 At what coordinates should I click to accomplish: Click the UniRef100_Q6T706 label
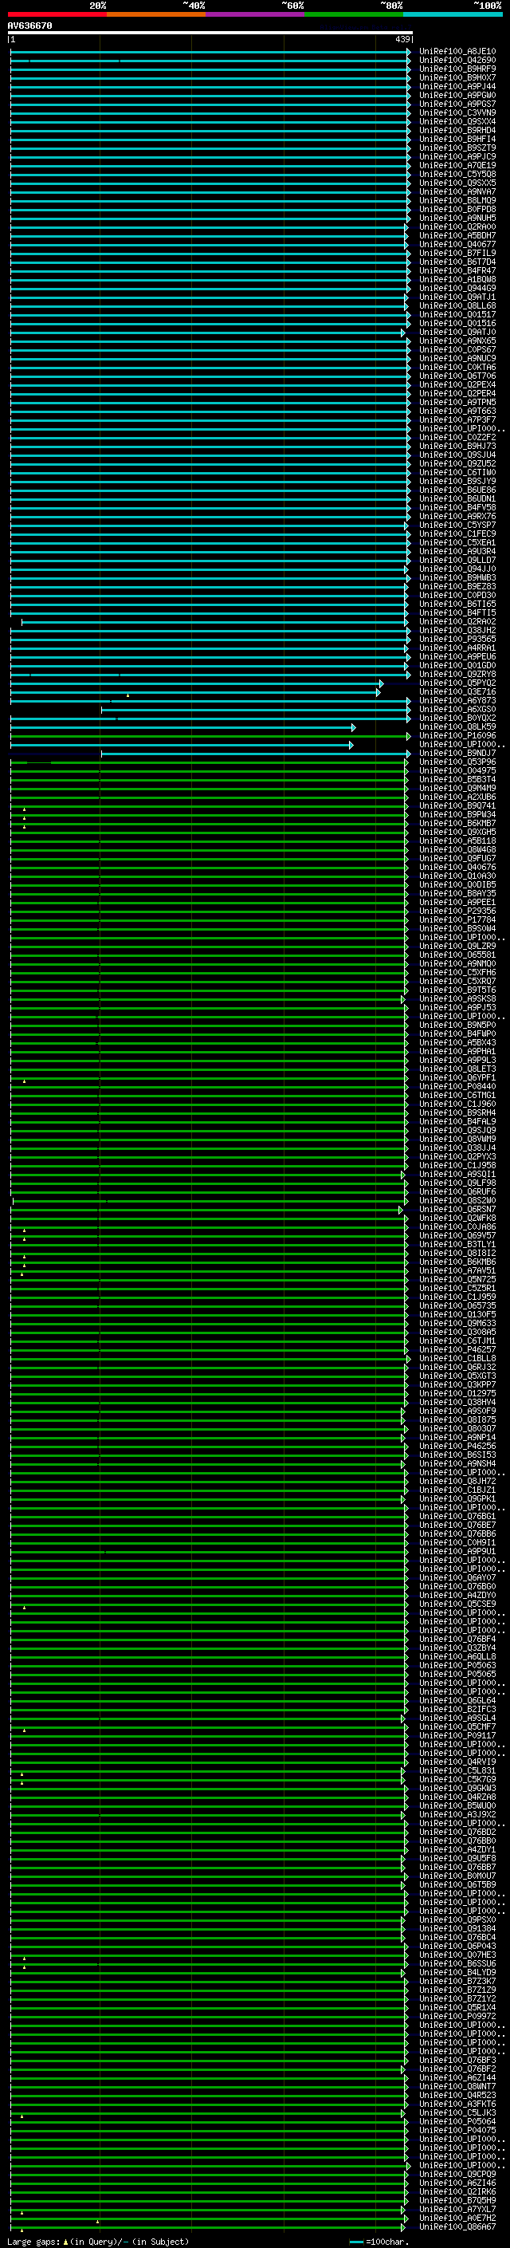tap(457, 376)
